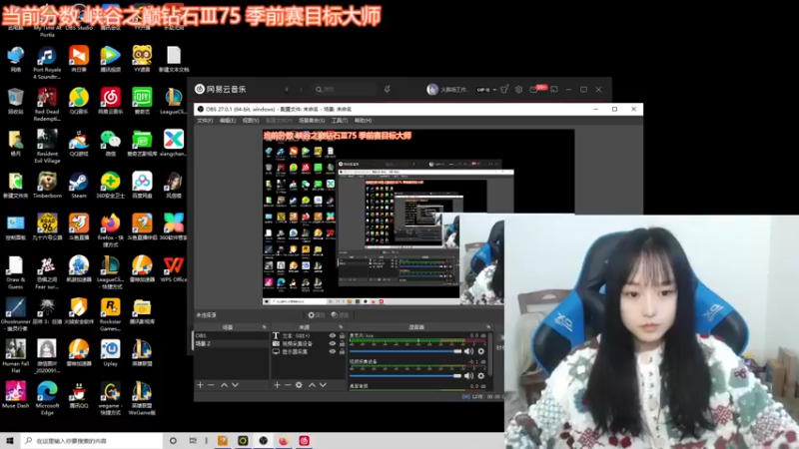799x449 pixels.
Task: Move selected source up arrow
Action: tap(312, 385)
